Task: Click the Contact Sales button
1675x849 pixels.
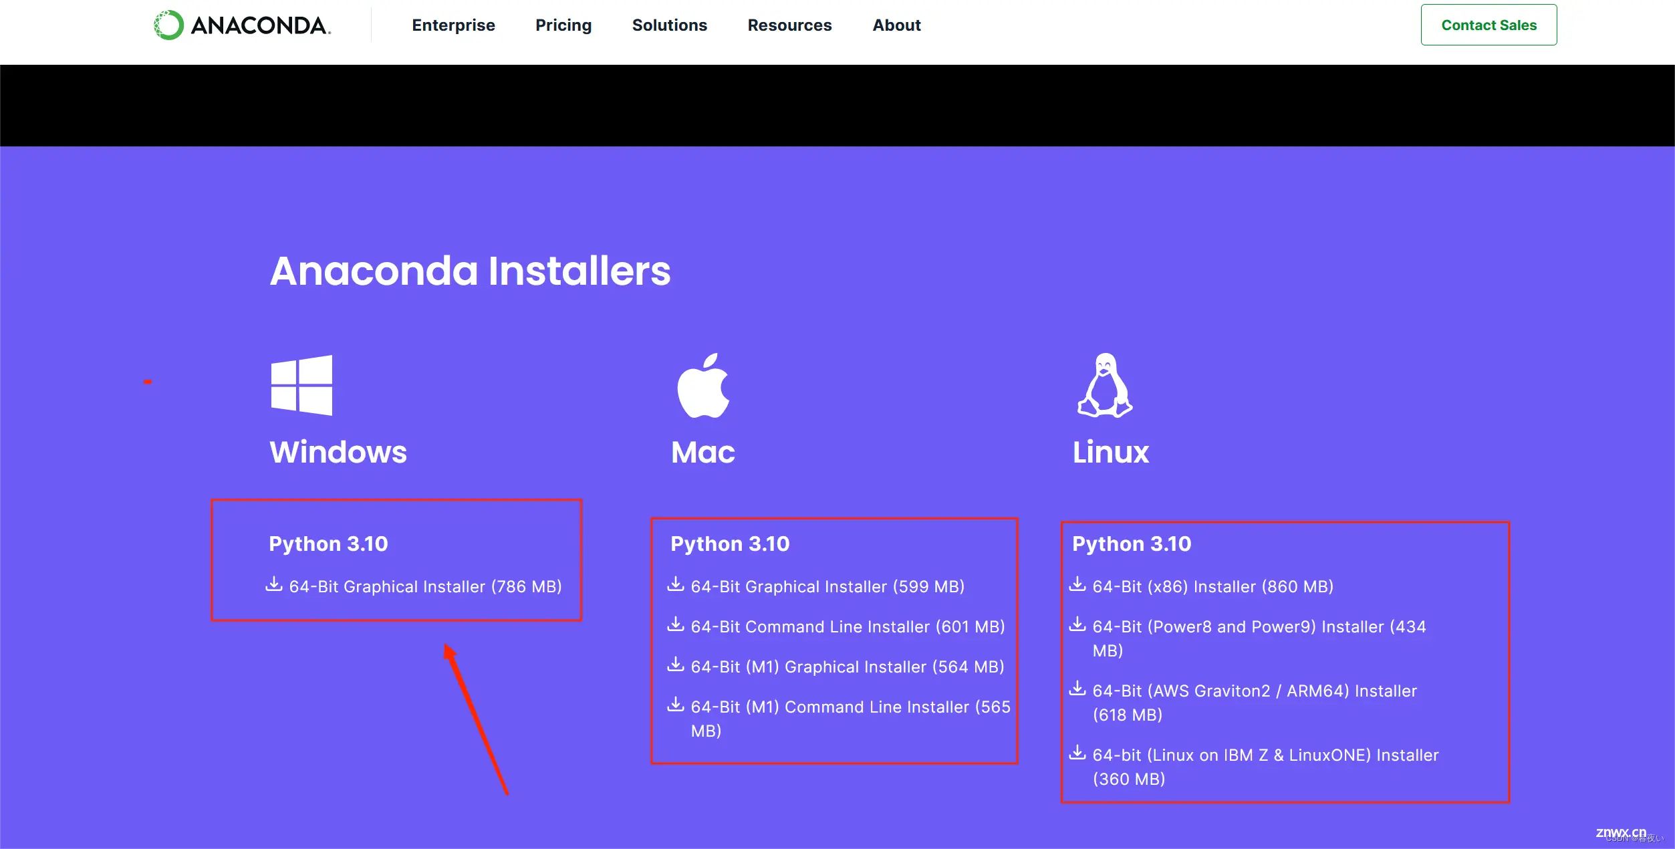Action: pyautogui.click(x=1489, y=25)
